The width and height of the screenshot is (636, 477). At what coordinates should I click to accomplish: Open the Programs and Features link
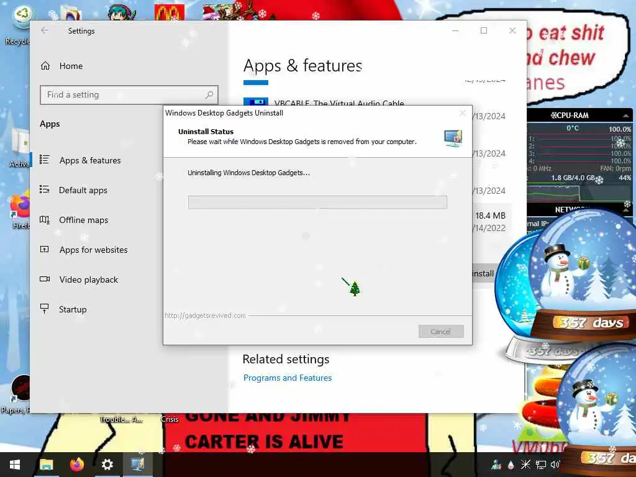pos(288,378)
